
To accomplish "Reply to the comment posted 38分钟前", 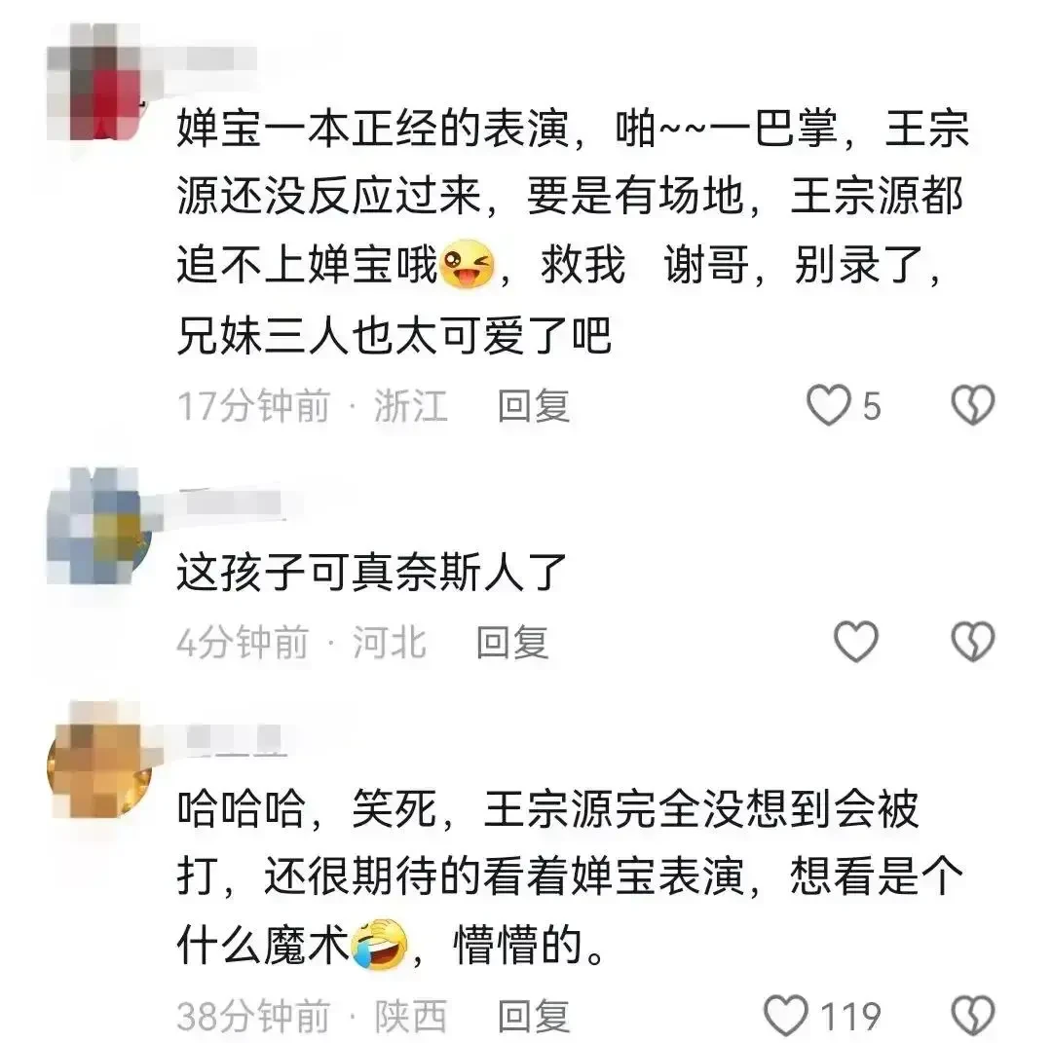I will pyautogui.click(x=534, y=1017).
